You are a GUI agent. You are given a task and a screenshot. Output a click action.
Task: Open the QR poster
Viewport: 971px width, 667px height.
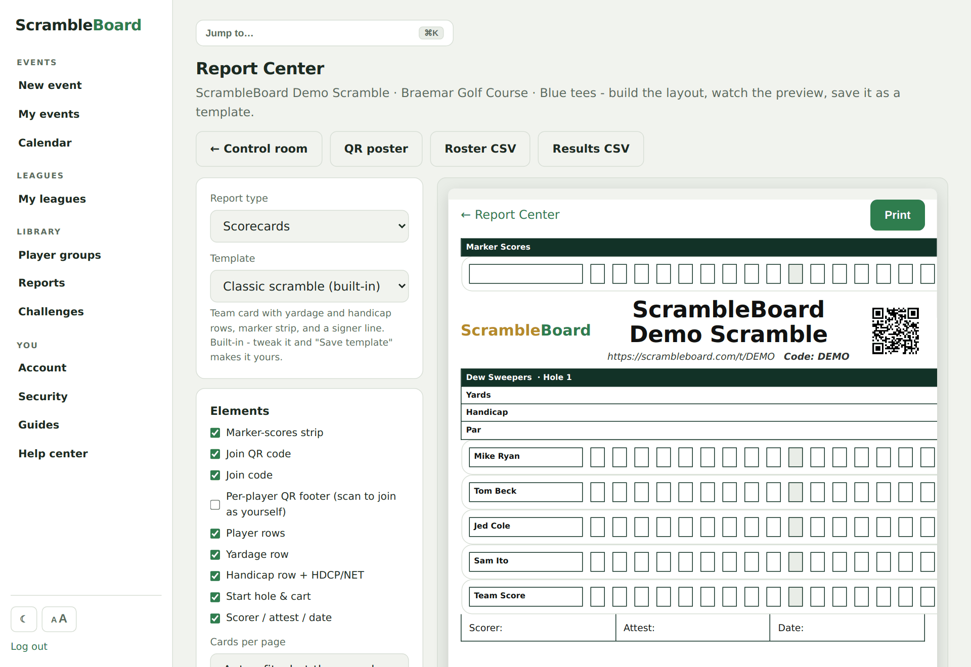(x=376, y=149)
